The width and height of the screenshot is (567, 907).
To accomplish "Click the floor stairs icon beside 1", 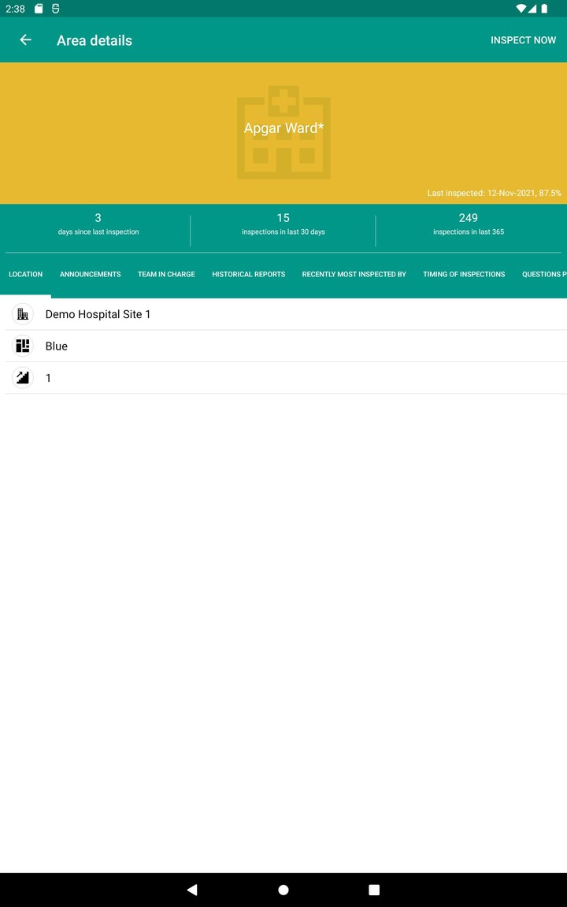I will click(x=23, y=378).
